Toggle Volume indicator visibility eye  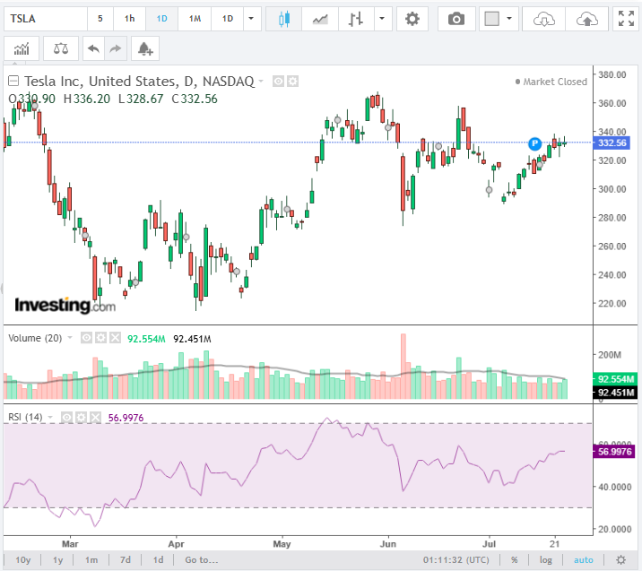86,338
